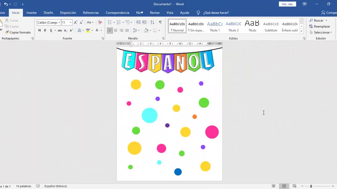Increase font size with the large A icon

point(76,23)
